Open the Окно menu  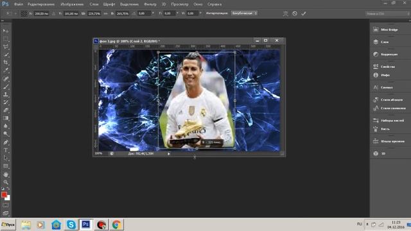point(198,4)
